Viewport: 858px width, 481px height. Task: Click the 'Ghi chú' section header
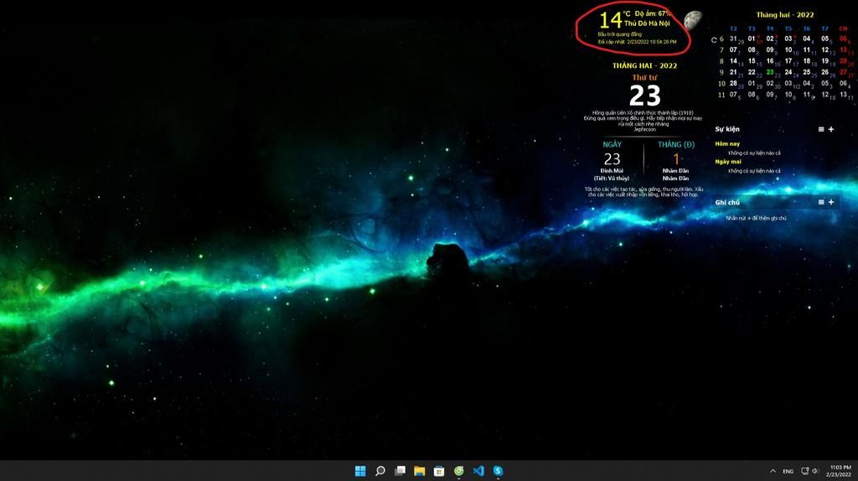726,203
